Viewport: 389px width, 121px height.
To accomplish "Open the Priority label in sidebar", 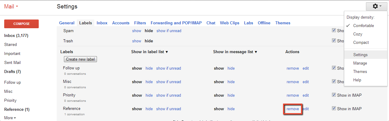I will click(10, 100).
